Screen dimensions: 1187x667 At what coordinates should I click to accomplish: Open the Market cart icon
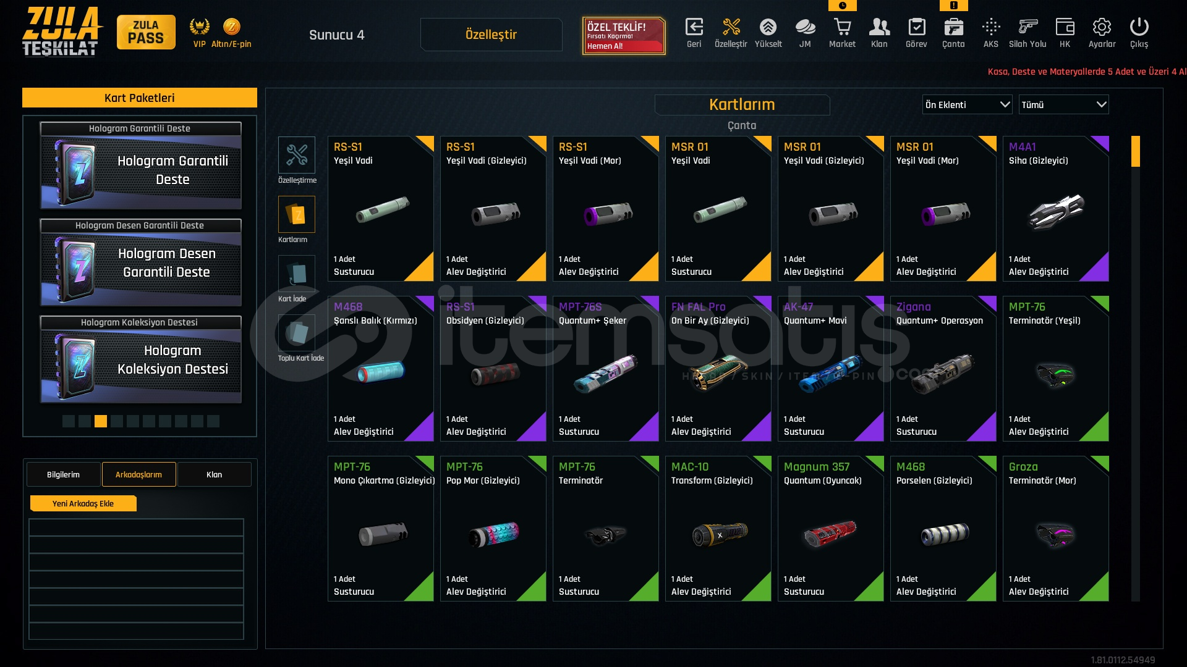[842, 28]
